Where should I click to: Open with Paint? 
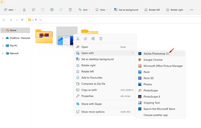coord(161,72)
